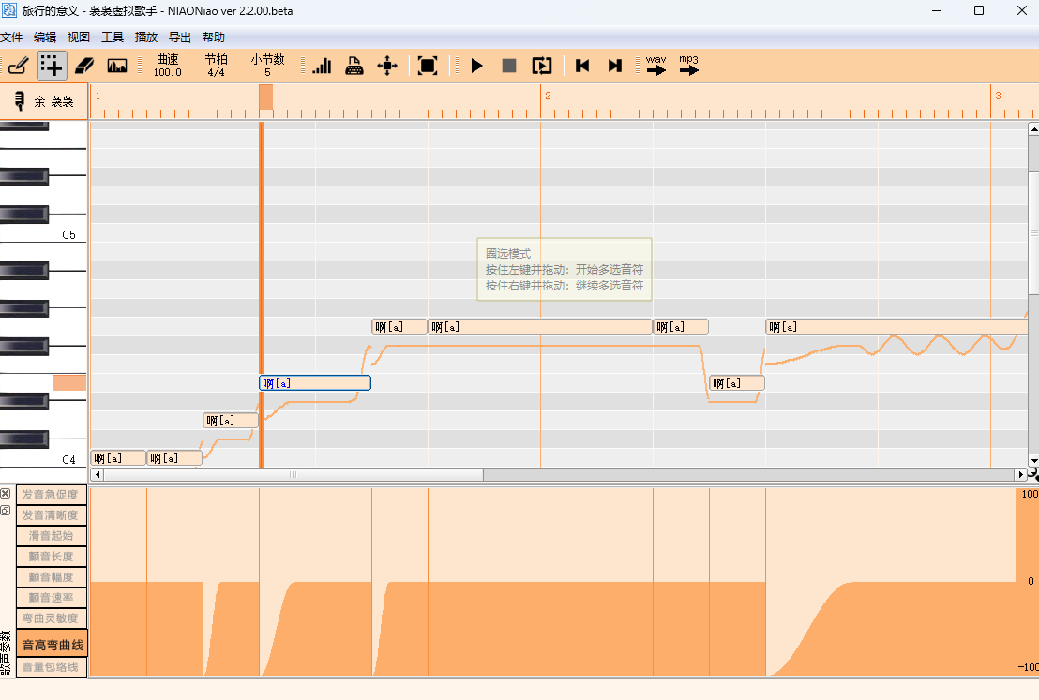Image resolution: width=1039 pixels, height=700 pixels.
Task: Click the waveform image tool icon
Action: [x=117, y=66]
